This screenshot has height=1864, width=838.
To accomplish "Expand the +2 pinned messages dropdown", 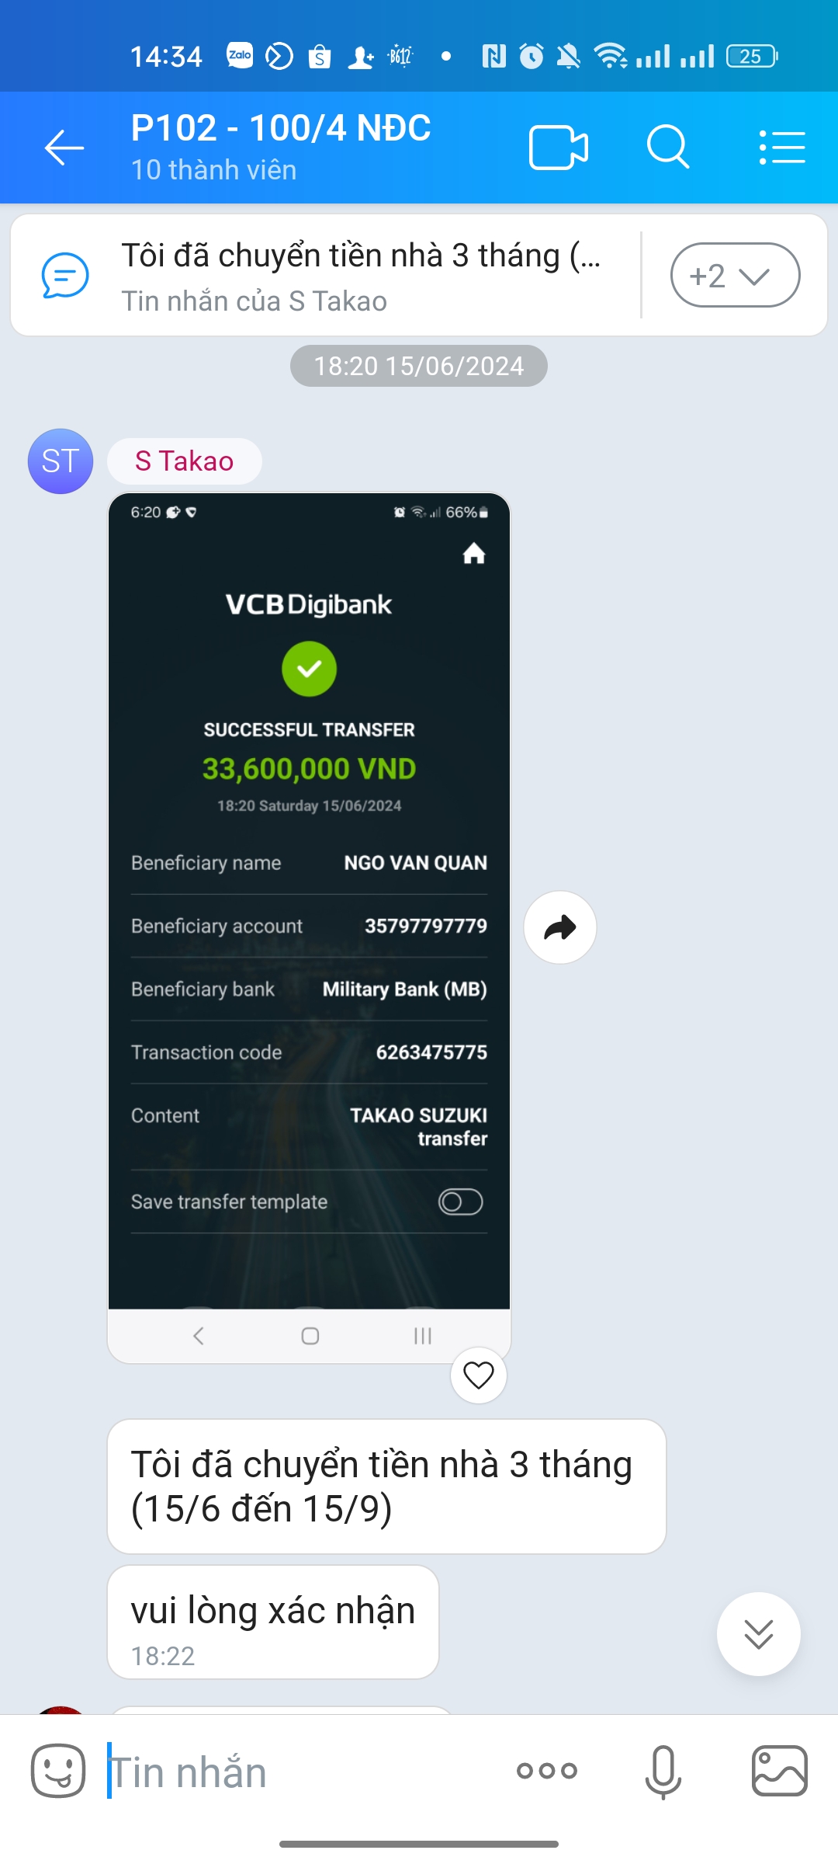I will pos(735,275).
